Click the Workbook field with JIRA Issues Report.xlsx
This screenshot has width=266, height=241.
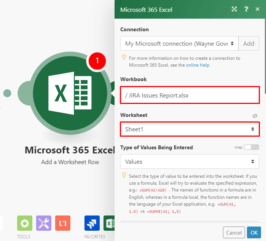[190, 96]
